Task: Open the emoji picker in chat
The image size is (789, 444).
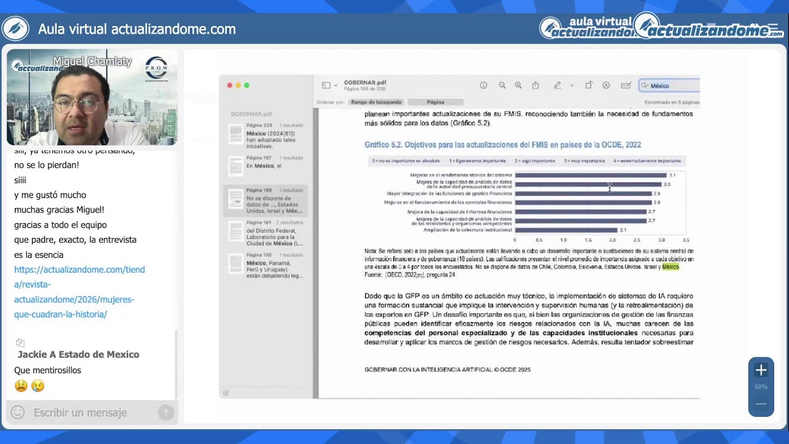Action: pos(18,413)
